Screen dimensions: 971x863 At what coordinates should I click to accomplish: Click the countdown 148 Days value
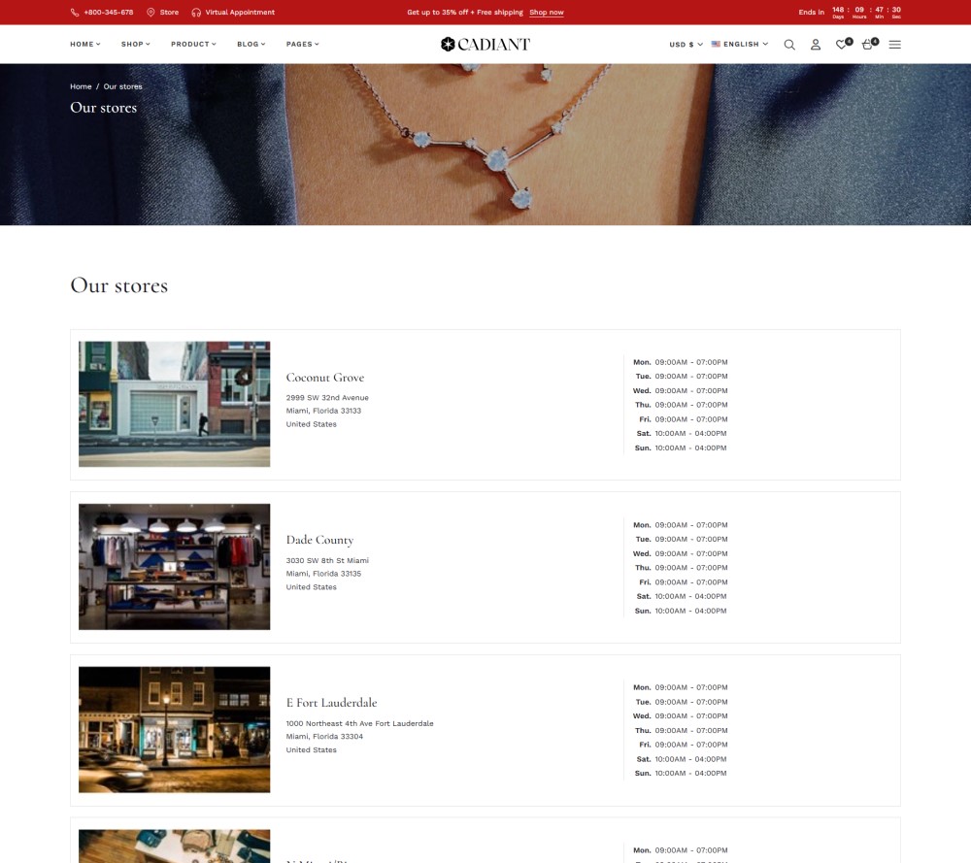(838, 12)
